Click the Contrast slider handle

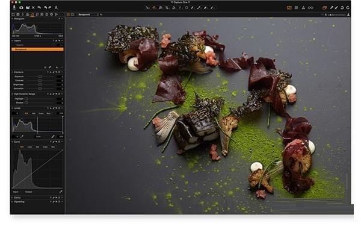point(40,81)
